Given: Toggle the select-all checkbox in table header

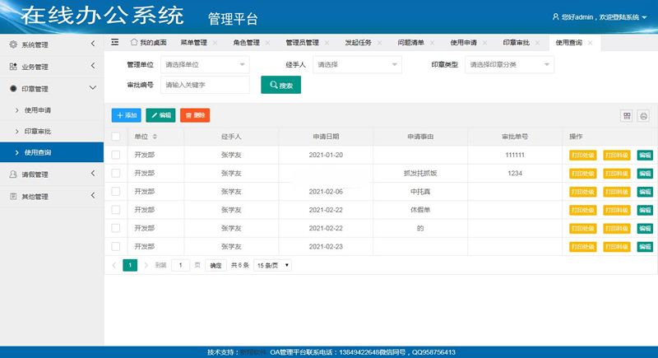Looking at the screenshot, I should coord(116,137).
